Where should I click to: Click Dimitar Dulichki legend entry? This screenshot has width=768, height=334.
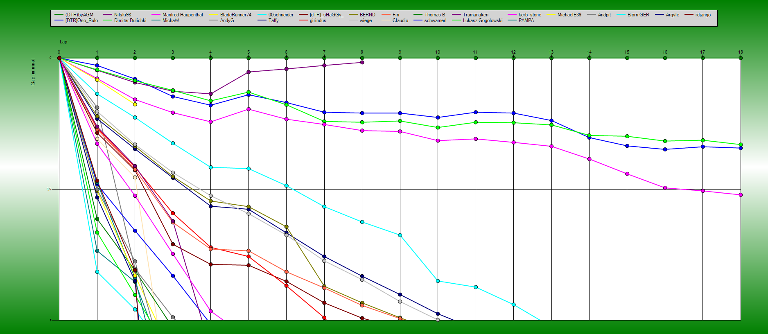(x=130, y=20)
